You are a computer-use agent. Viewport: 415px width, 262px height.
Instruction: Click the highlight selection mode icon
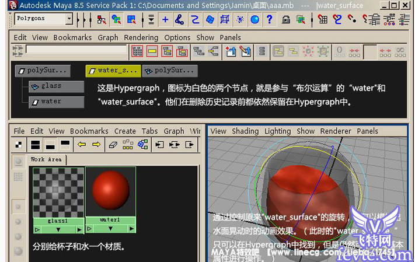[301, 19]
